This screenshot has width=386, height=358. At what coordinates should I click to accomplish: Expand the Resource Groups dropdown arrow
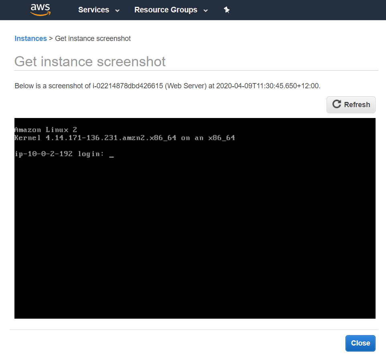tap(205, 10)
